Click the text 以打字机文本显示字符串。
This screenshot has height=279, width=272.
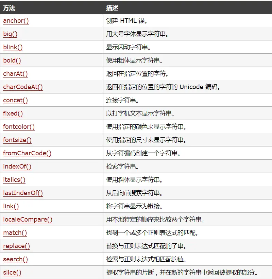point(140,114)
